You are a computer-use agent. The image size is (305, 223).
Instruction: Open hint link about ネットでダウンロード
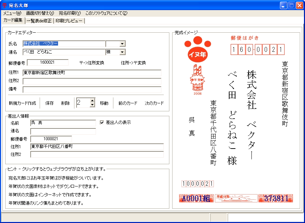tap(54, 186)
